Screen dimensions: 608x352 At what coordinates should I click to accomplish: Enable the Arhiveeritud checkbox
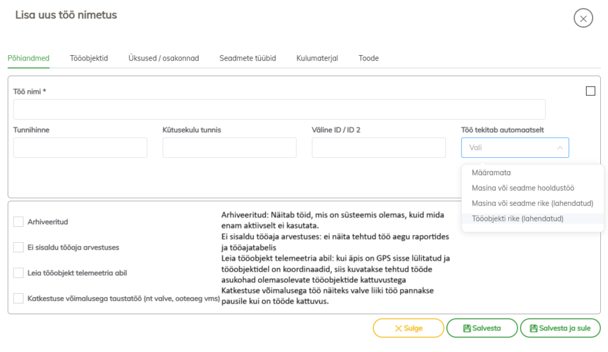[18, 222]
